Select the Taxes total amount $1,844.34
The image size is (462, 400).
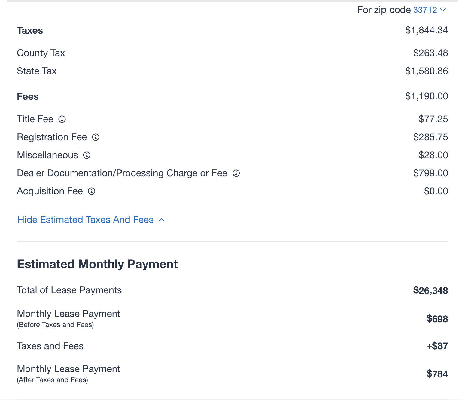pyautogui.click(x=427, y=30)
